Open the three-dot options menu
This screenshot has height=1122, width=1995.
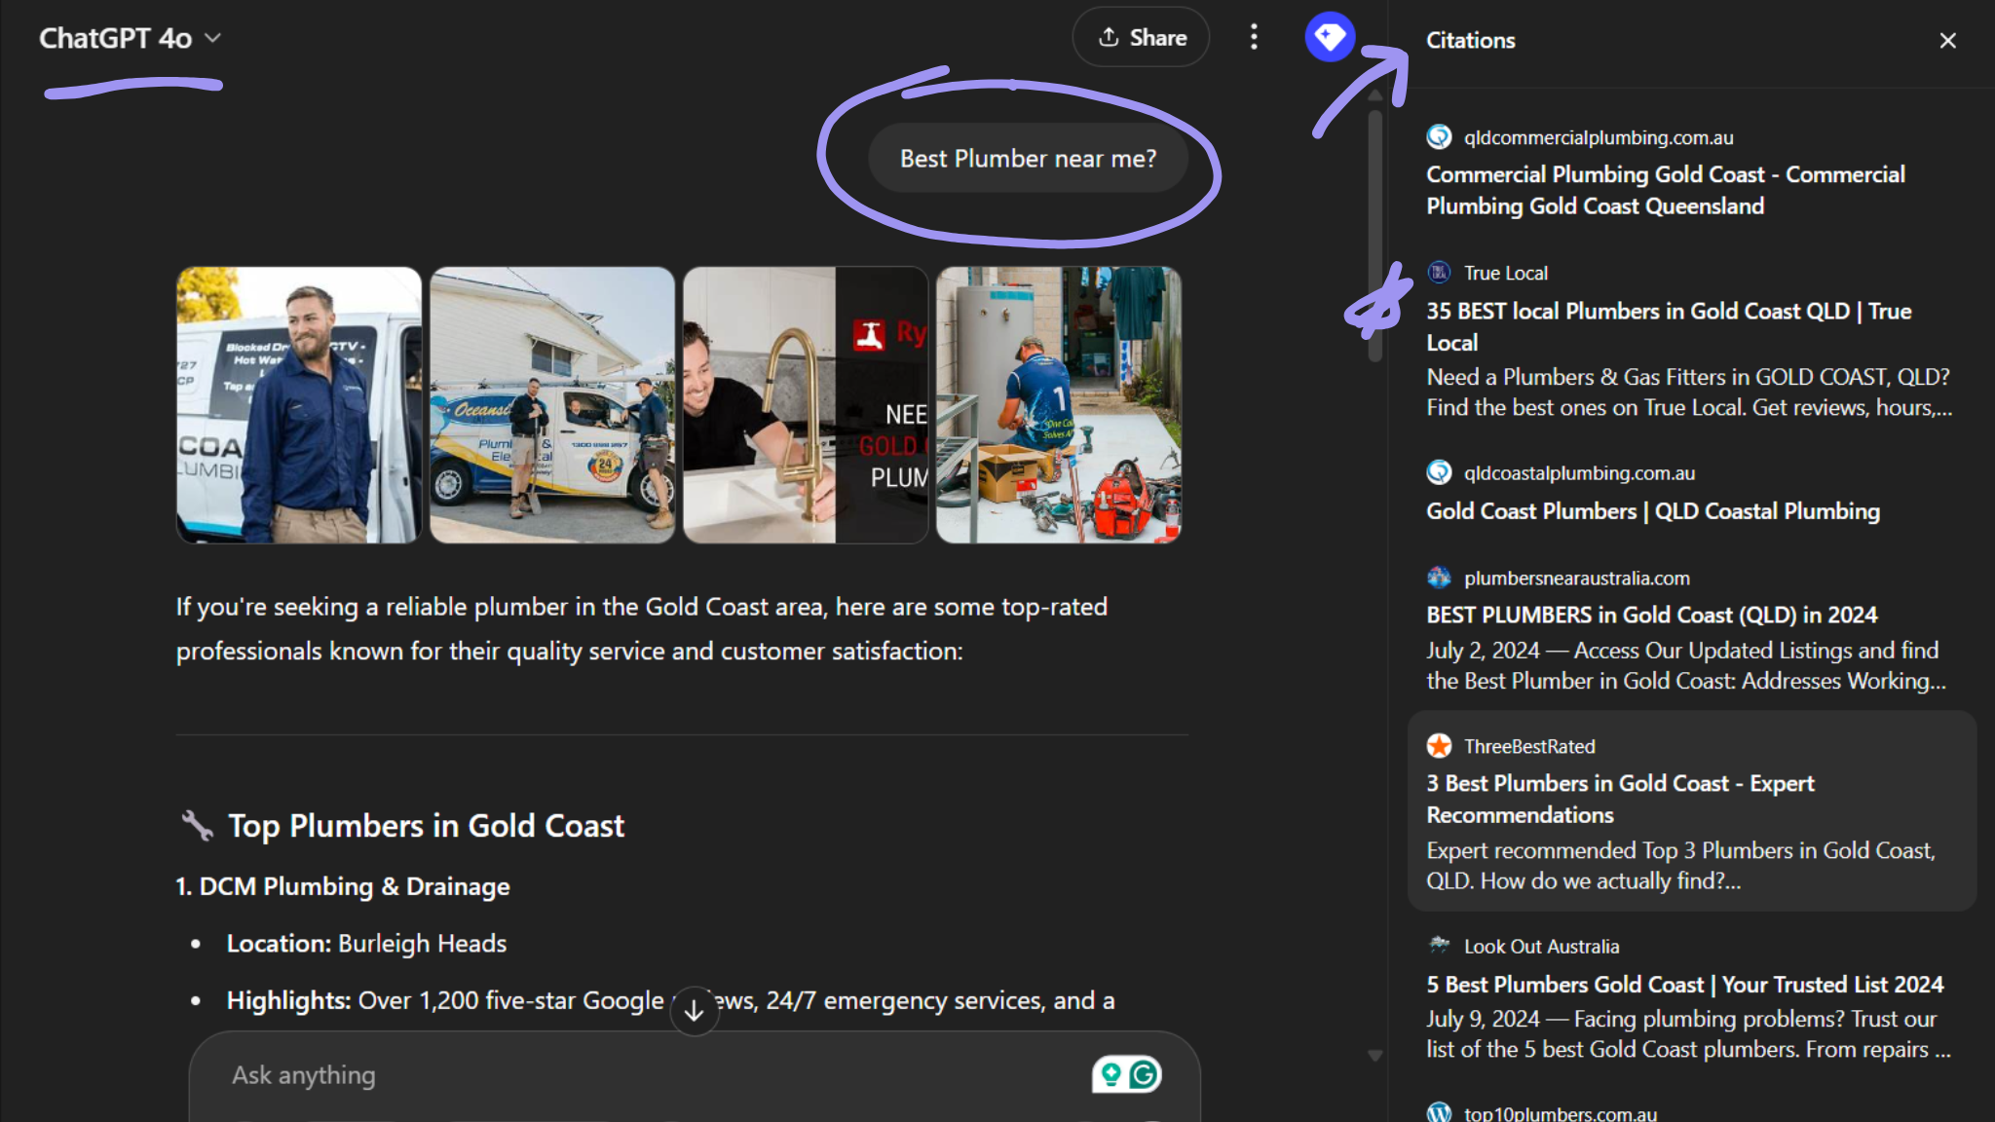(1254, 37)
